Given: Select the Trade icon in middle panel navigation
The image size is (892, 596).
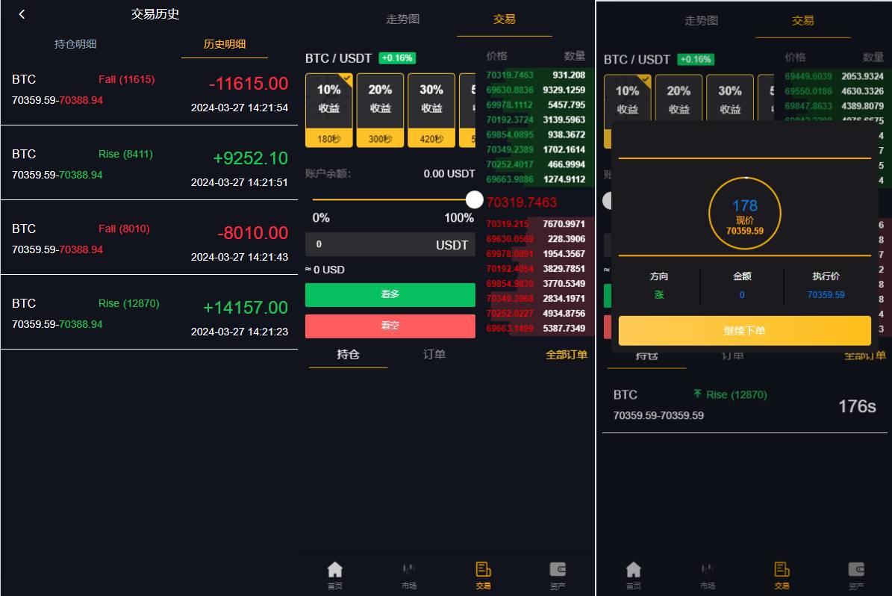Looking at the screenshot, I should pyautogui.click(x=483, y=574).
